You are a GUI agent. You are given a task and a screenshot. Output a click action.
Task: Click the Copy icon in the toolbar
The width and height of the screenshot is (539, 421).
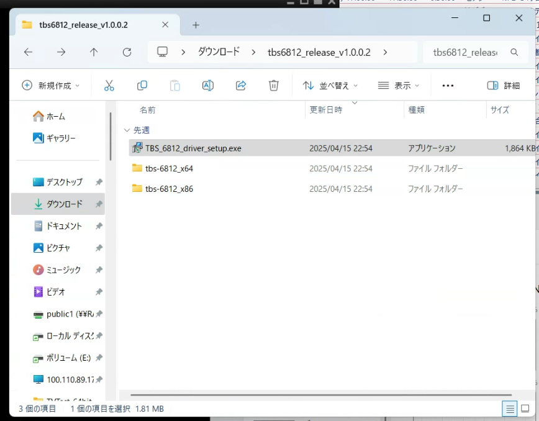pos(142,85)
